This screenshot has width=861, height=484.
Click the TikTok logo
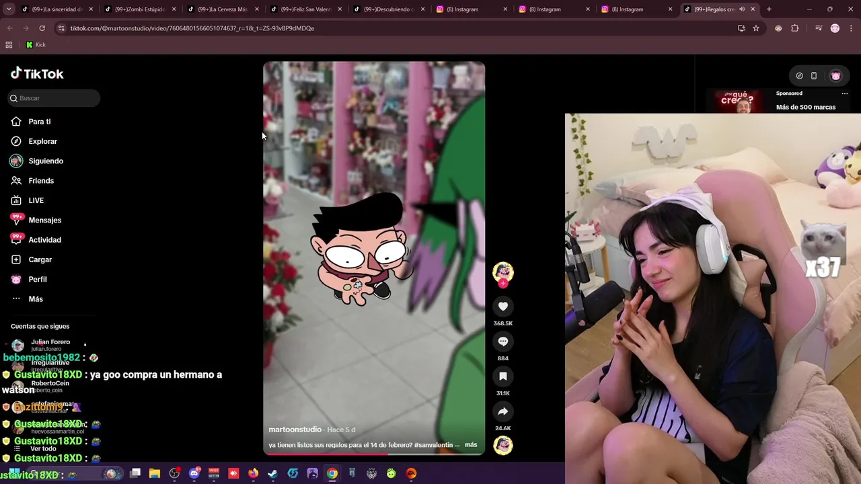pyautogui.click(x=37, y=73)
